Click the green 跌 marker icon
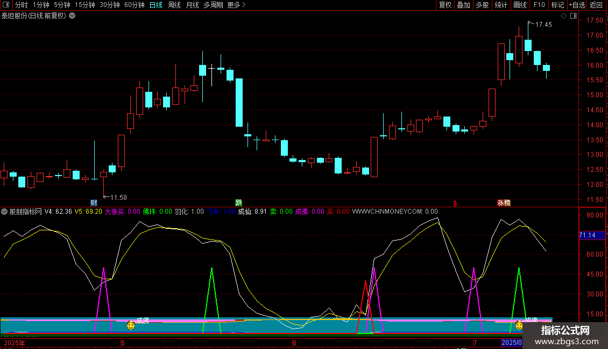This screenshot has height=349, width=608. pos(238,203)
